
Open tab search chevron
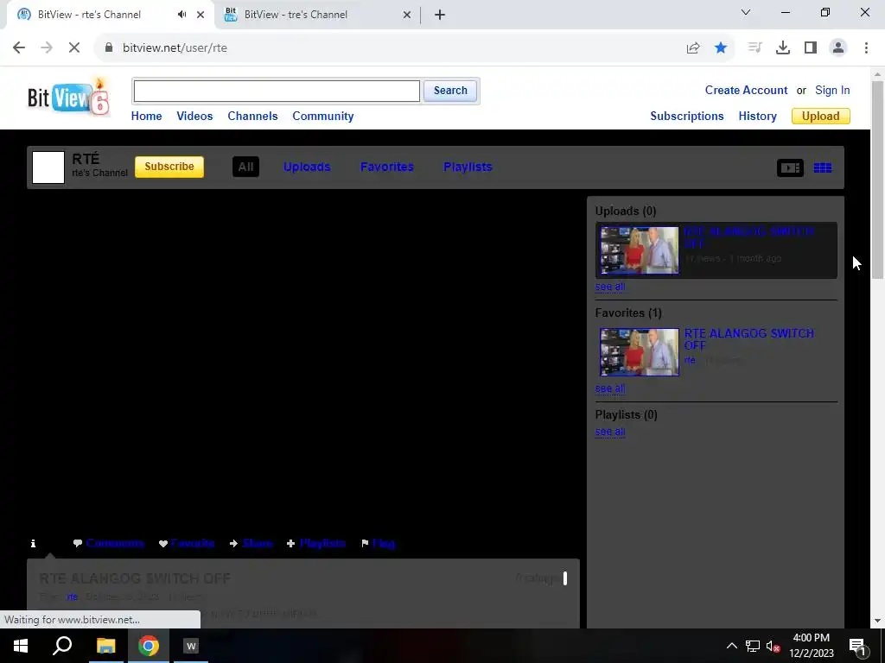(746, 12)
